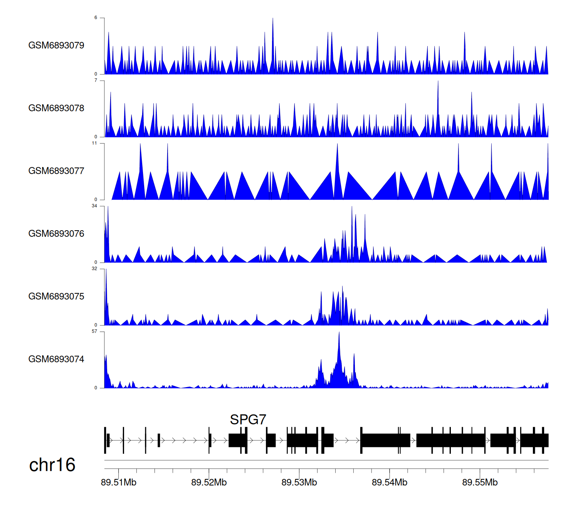578x509 pixels.
Task: Select the 89.52Mb coordinate label
Action: (x=209, y=482)
